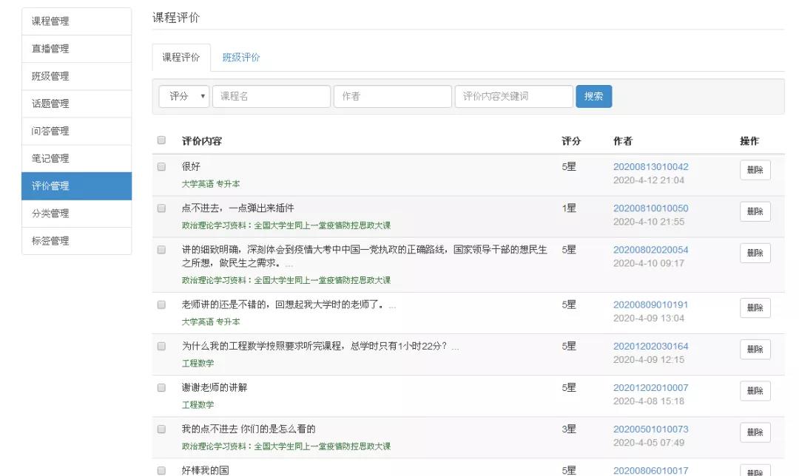Click the 评价内容关键词 keyword field
Viewport: 799px width, 476px height.
(x=513, y=97)
